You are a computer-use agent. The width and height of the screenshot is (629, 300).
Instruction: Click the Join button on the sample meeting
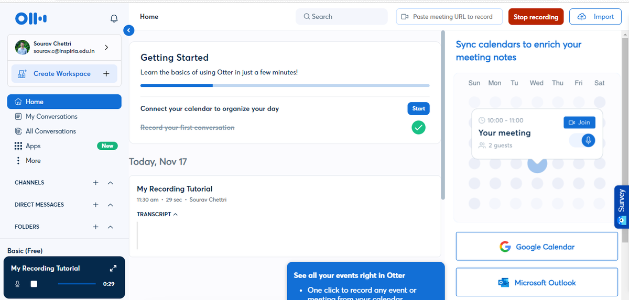[x=579, y=122]
